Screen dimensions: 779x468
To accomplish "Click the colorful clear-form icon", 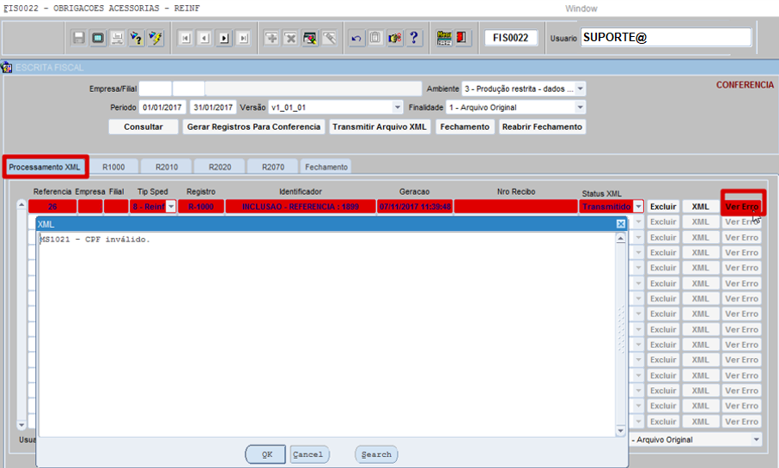I will pos(310,38).
